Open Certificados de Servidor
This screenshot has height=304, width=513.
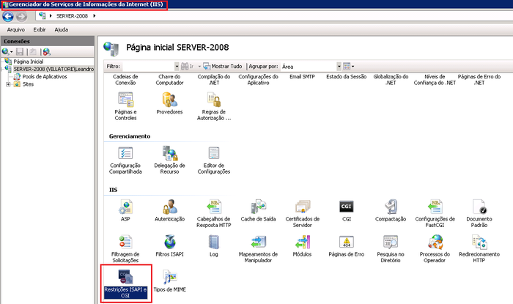coord(302,214)
